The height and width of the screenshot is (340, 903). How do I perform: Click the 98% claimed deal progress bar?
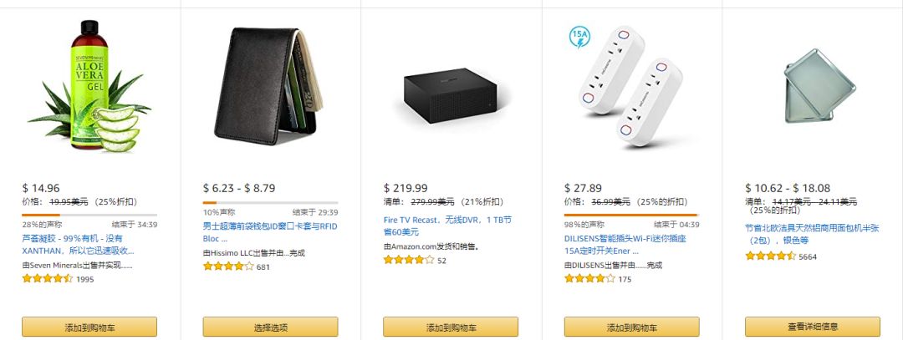tap(631, 215)
